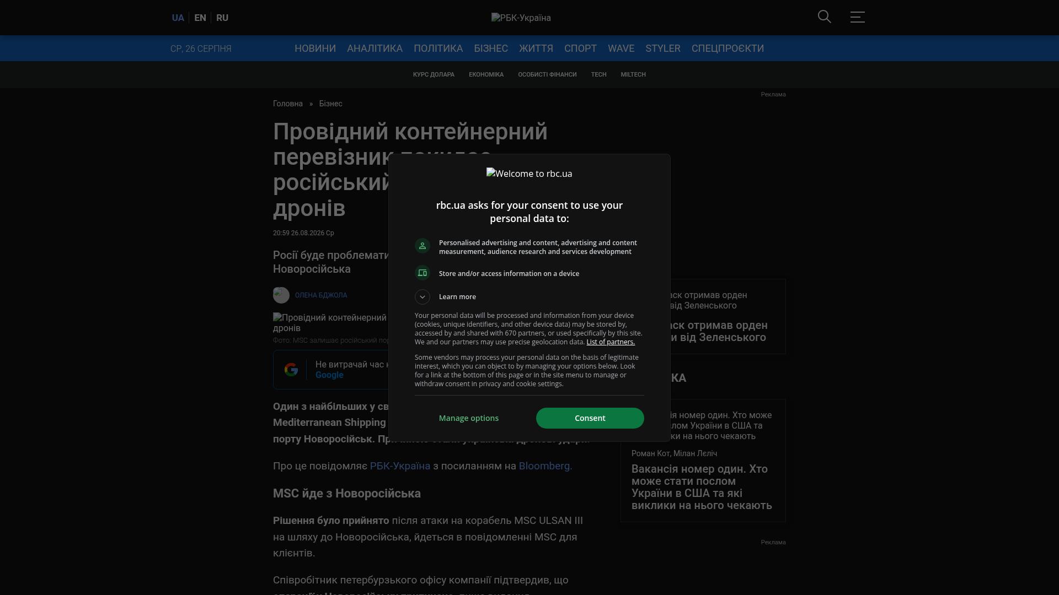Open the ЖИТТЯ section
Screen dimensions: 1059x595
[x=536, y=48]
